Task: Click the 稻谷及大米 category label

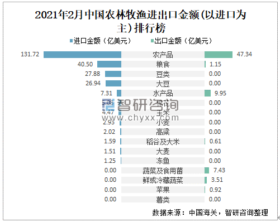Action: (163, 142)
